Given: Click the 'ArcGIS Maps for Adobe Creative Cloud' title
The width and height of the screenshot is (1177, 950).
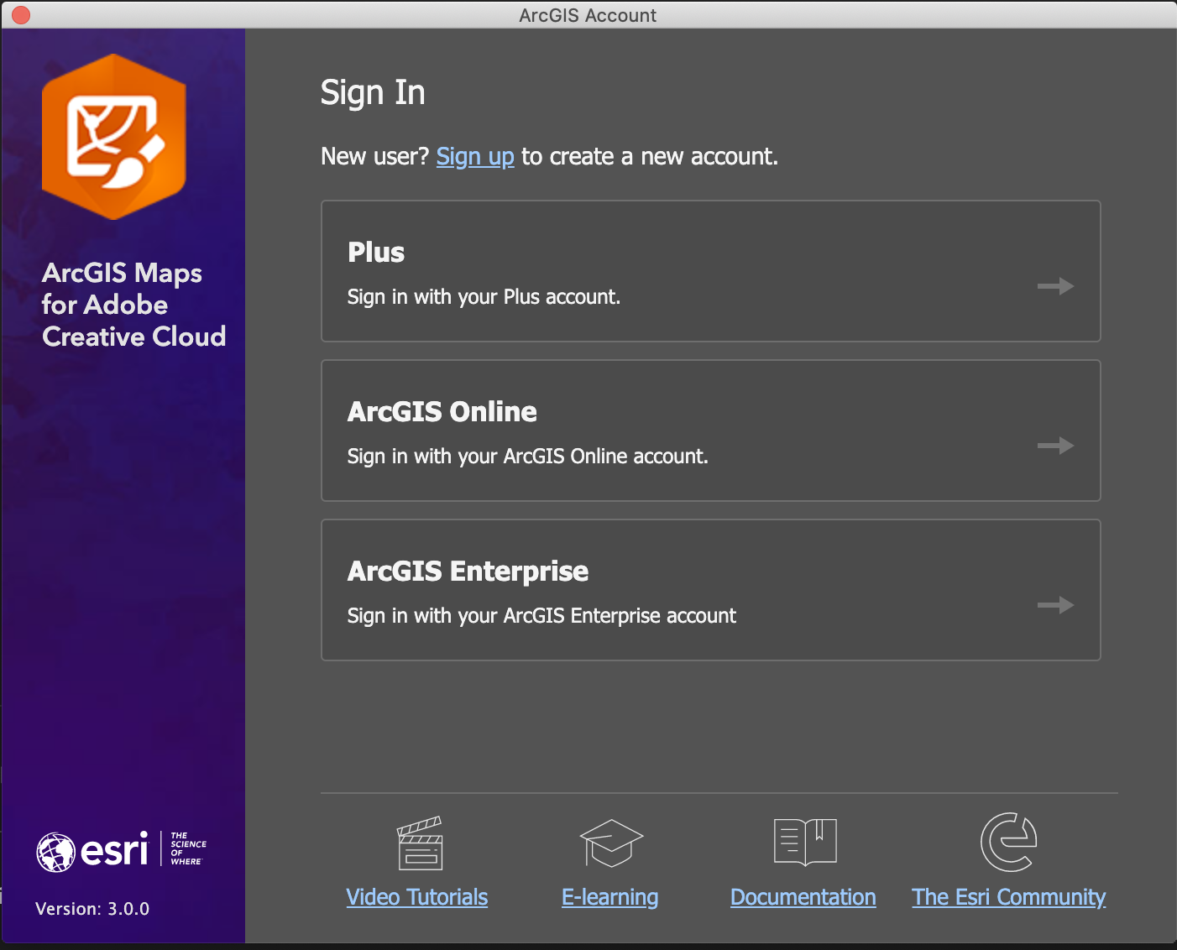Looking at the screenshot, I should click(134, 305).
